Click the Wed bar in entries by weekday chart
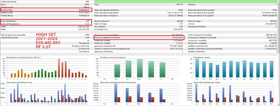 (140, 68)
